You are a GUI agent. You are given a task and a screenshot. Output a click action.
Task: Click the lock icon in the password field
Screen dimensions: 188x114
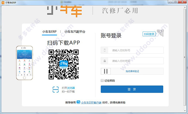pos(105,61)
